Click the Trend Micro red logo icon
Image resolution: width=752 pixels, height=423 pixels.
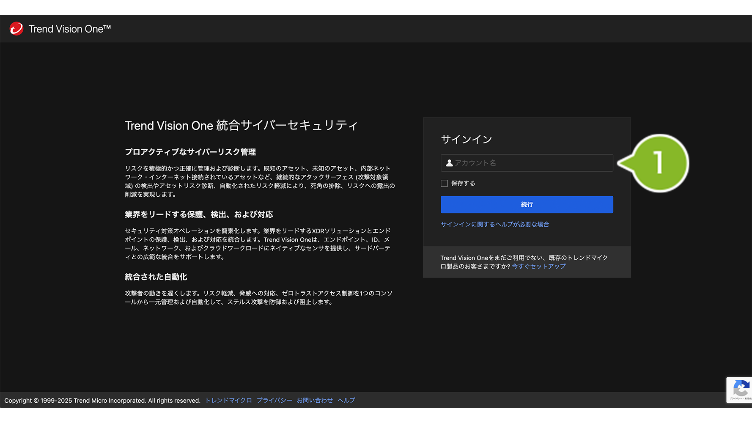pos(16,29)
